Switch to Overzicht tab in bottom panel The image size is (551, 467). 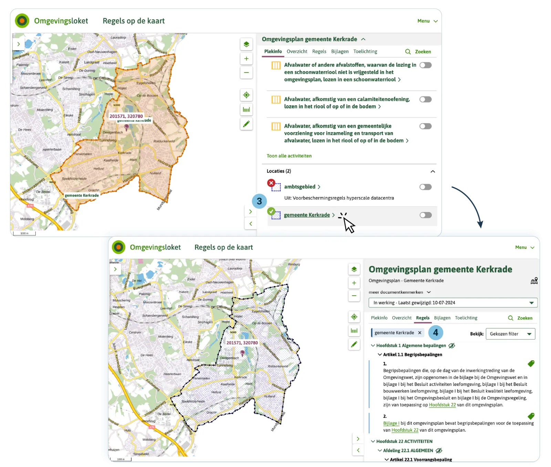(402, 318)
